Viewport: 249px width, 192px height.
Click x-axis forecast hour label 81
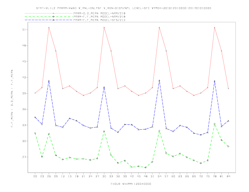coord(222,176)
